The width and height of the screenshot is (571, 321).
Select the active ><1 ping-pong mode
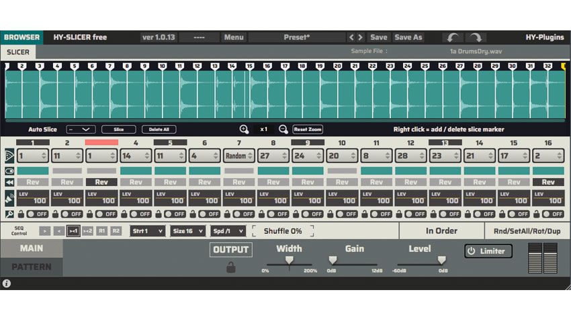(73, 231)
